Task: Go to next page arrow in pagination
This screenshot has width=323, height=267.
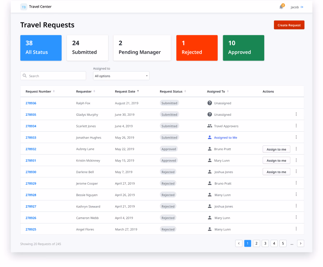Action: [x=300, y=243]
